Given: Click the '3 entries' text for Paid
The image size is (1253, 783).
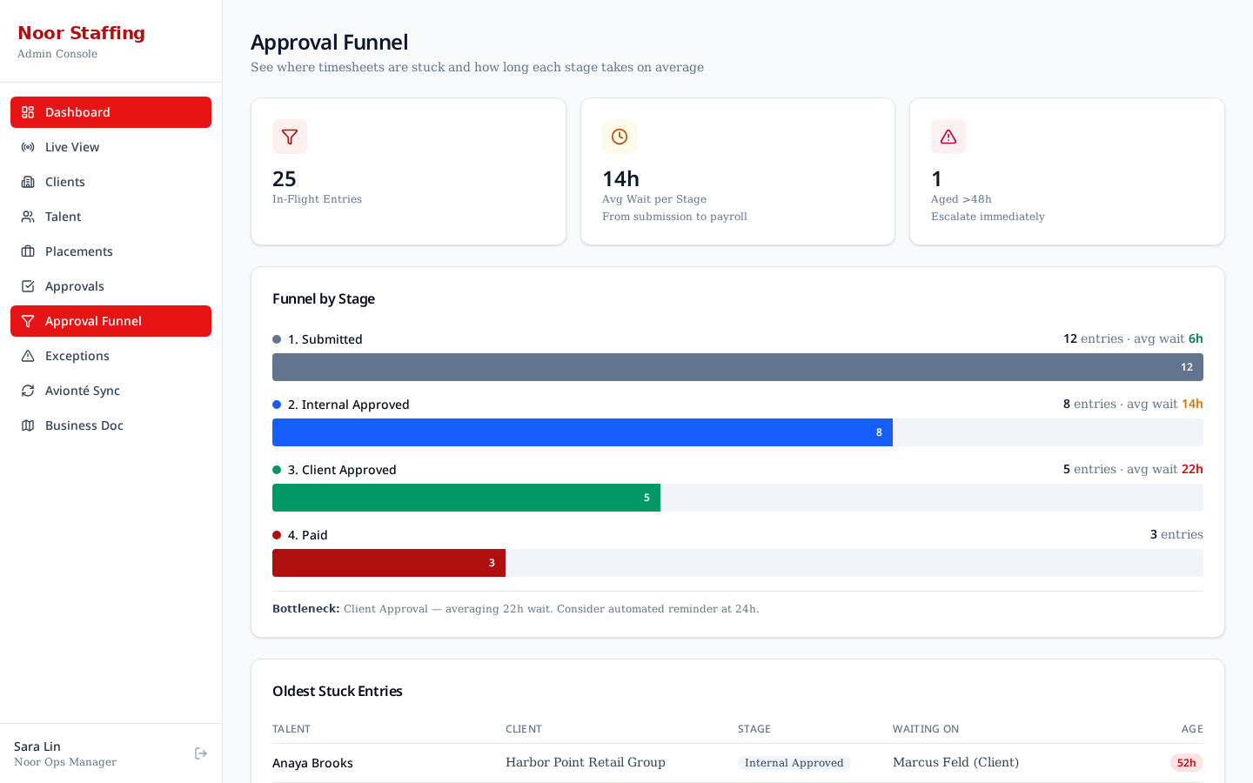Looking at the screenshot, I should pyautogui.click(x=1176, y=534).
